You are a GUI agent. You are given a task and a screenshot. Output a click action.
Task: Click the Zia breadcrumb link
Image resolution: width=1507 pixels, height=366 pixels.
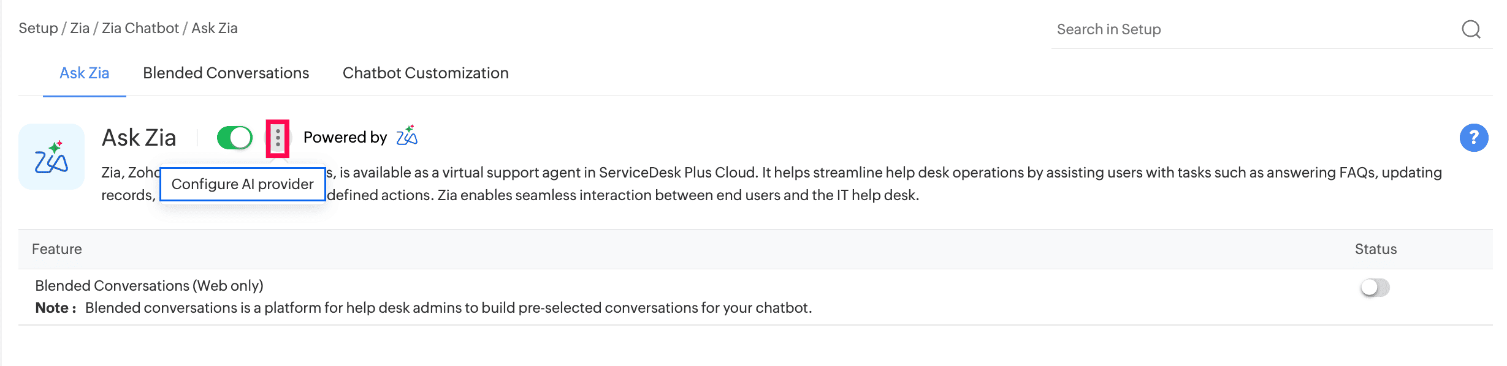[x=80, y=28]
